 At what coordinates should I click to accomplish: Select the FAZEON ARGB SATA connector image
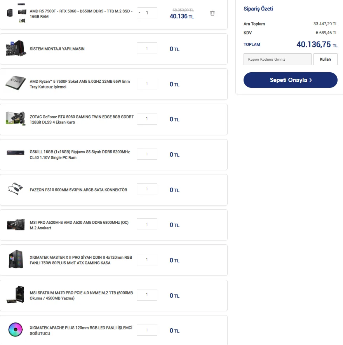(16, 190)
